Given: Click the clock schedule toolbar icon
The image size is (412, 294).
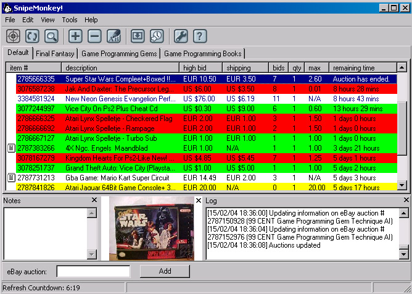Looking at the screenshot, I should tap(157, 36).
